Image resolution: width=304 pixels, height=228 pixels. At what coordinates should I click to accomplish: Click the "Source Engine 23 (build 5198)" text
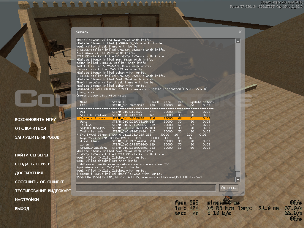point(282,2)
